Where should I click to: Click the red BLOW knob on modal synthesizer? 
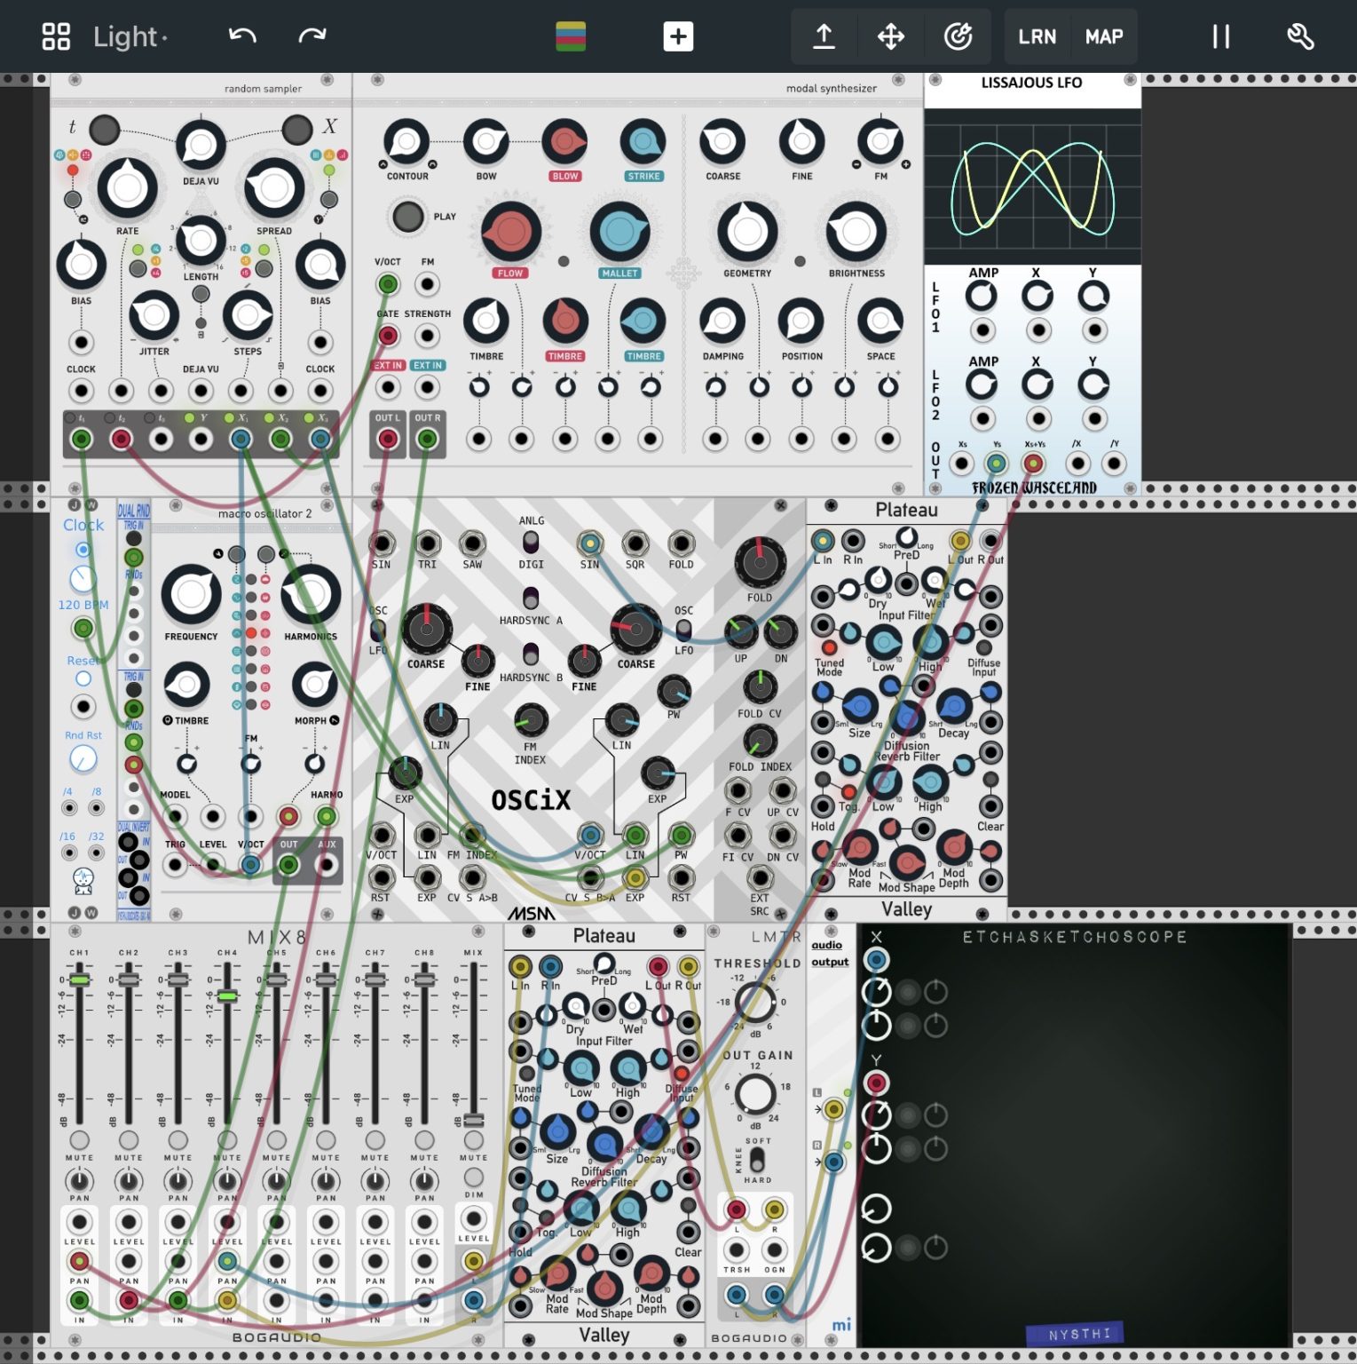pyautogui.click(x=564, y=141)
